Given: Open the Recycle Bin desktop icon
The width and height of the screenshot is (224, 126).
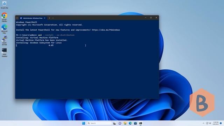Looking at the screenshot, I should tap(4, 5).
